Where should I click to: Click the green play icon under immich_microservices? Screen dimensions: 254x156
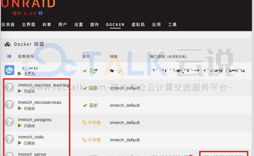tap(19, 108)
